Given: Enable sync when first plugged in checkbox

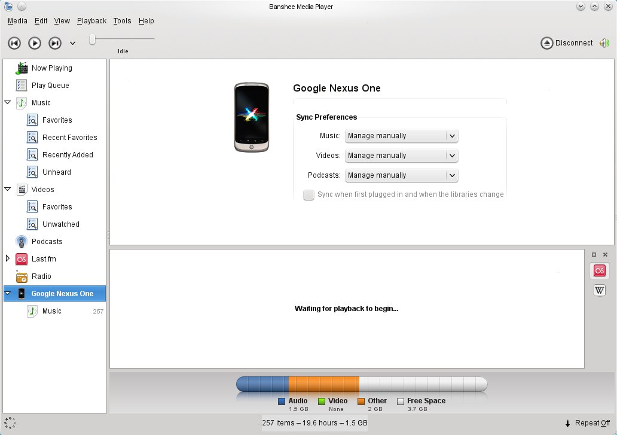Looking at the screenshot, I should pyautogui.click(x=308, y=194).
